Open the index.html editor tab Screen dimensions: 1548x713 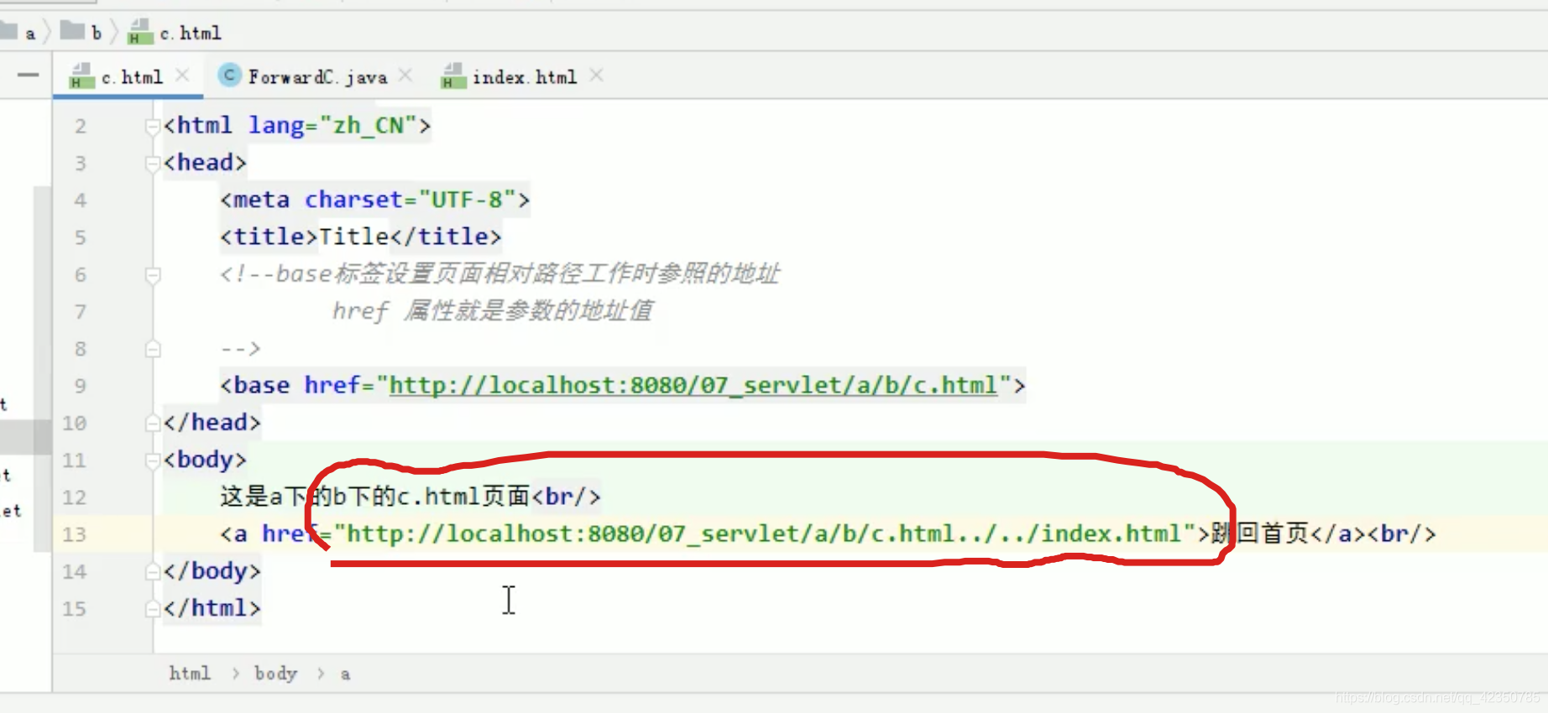524,77
